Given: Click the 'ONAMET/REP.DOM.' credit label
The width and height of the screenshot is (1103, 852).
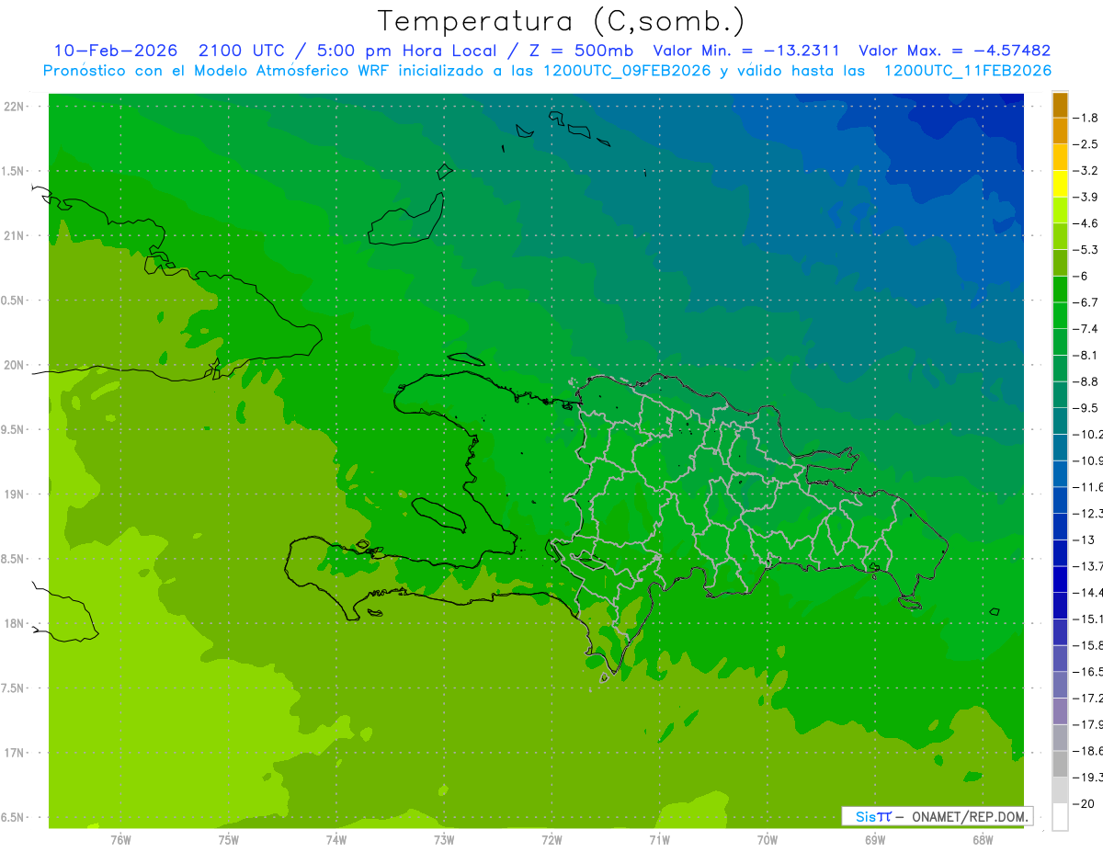Looking at the screenshot, I should click(x=969, y=816).
